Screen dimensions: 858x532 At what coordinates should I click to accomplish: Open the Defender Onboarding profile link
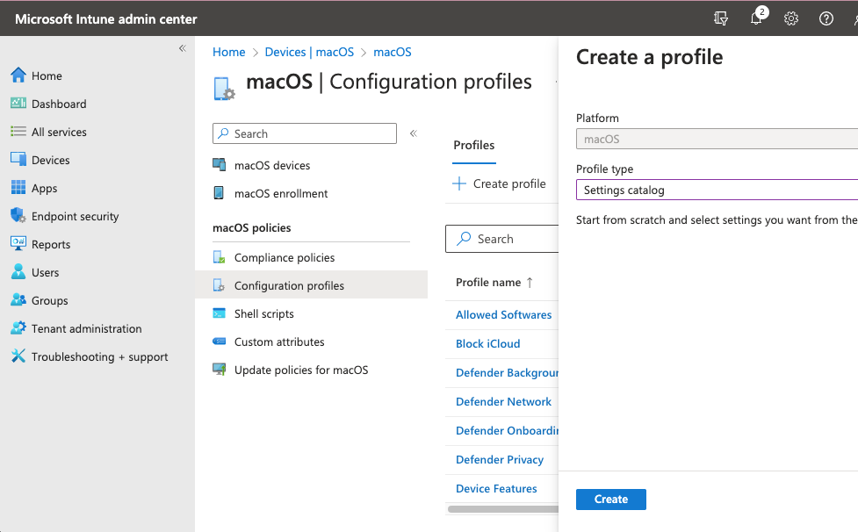click(x=508, y=431)
